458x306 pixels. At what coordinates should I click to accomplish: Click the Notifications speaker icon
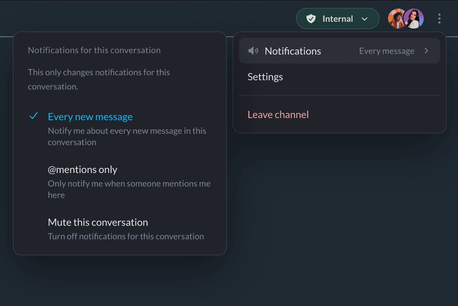(253, 51)
